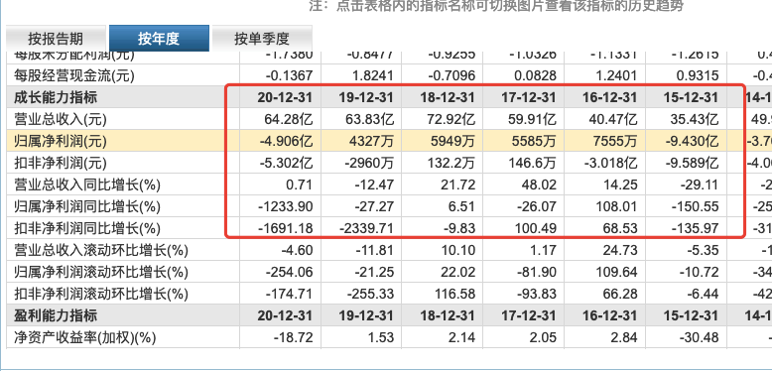Select the 成长能力指标 section header
772x371 pixels.
[x=56, y=97]
